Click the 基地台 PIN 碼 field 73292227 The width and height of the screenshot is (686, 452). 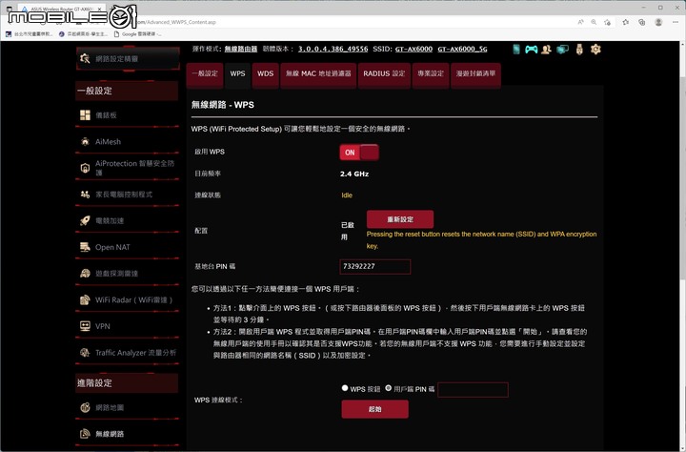(x=375, y=266)
